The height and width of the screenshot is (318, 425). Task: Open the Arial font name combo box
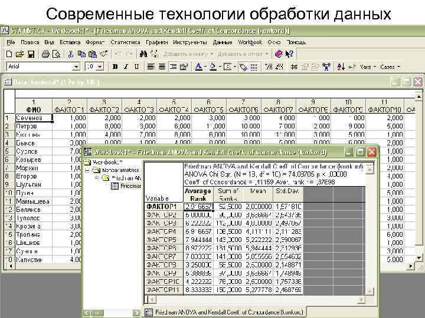click(x=43, y=67)
